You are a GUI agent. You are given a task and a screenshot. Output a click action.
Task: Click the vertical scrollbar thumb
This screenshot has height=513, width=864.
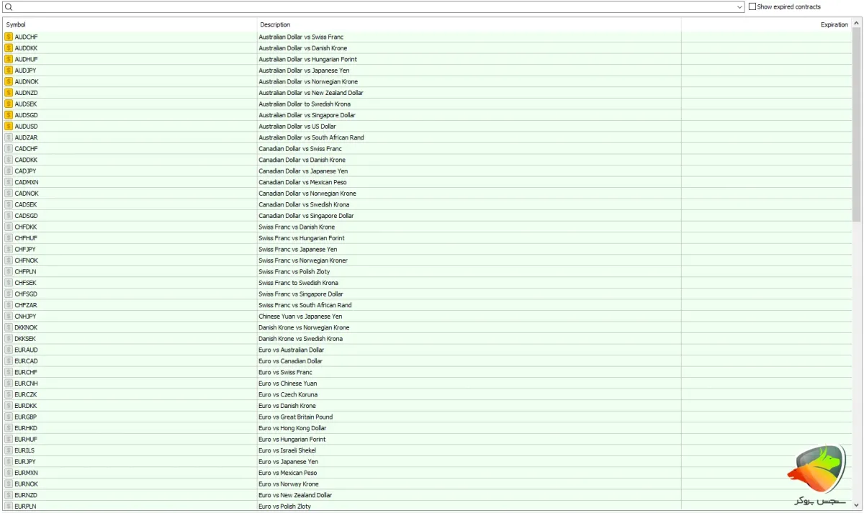pyautogui.click(x=856, y=126)
